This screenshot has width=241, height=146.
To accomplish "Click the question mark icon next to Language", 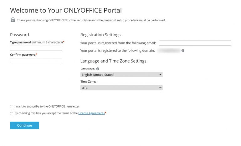I will tap(98, 69).
